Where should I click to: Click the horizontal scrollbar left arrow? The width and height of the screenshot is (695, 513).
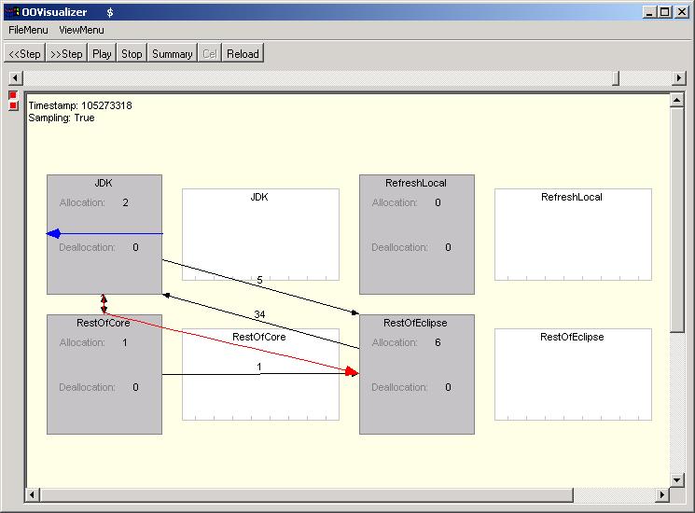(33, 494)
